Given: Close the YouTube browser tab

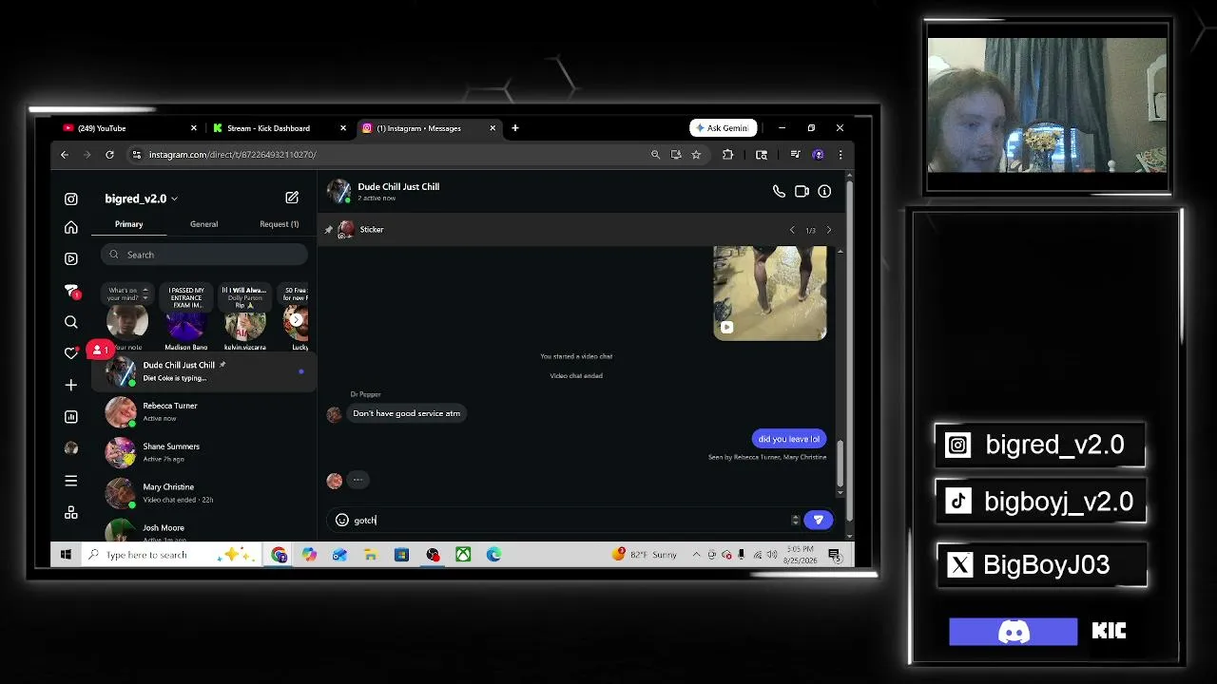Looking at the screenshot, I should (194, 128).
